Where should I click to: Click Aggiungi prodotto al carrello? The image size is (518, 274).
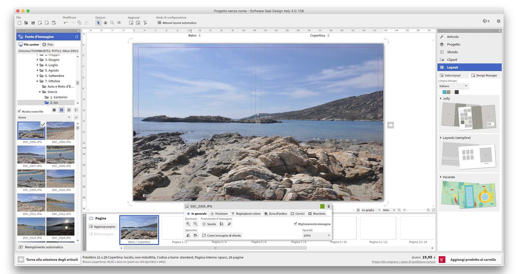coord(473,259)
